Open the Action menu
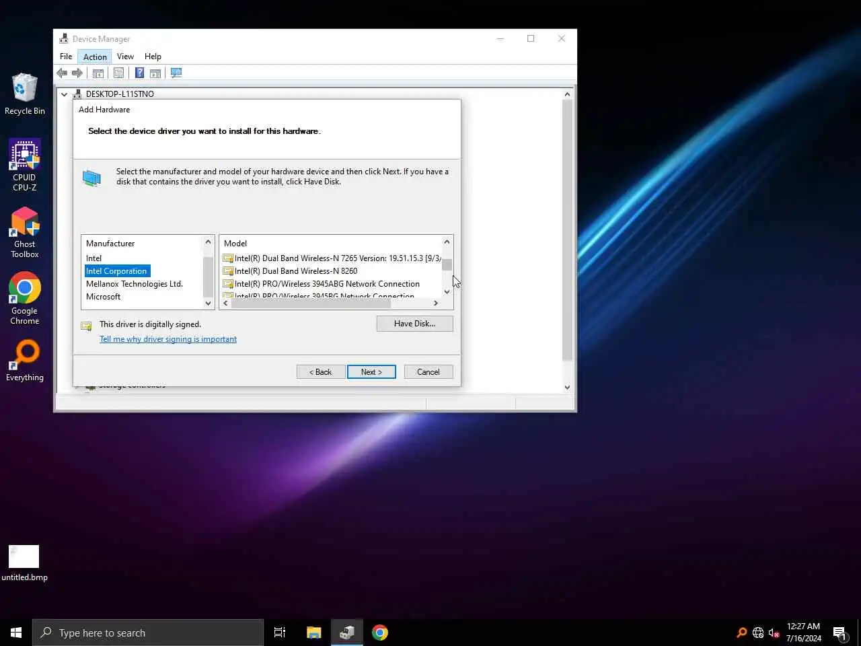Viewport: 861px width, 646px height. pos(95,57)
